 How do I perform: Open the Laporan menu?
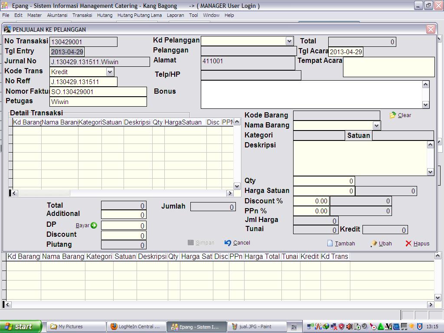point(175,15)
